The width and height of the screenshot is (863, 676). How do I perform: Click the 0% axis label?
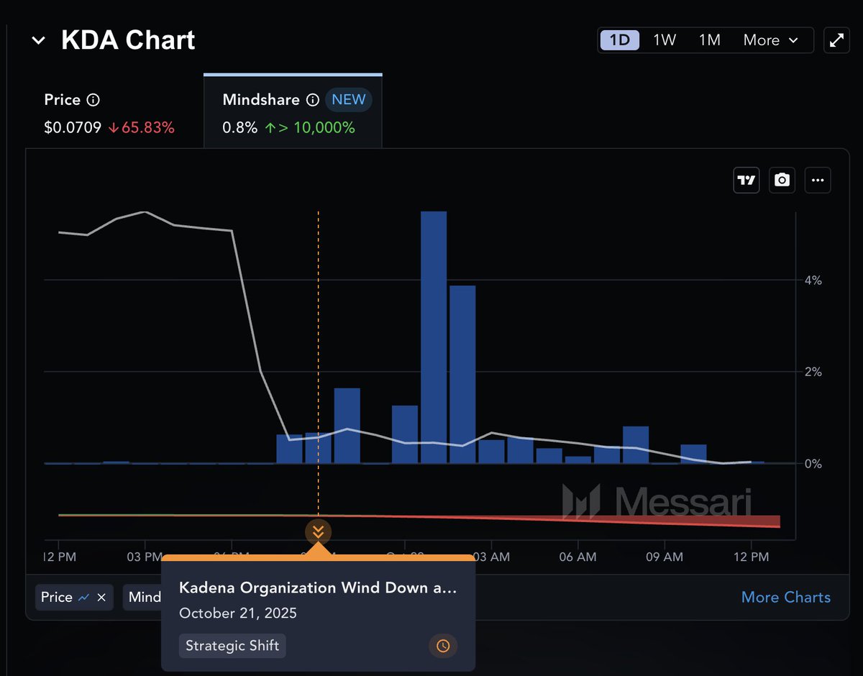(x=813, y=464)
